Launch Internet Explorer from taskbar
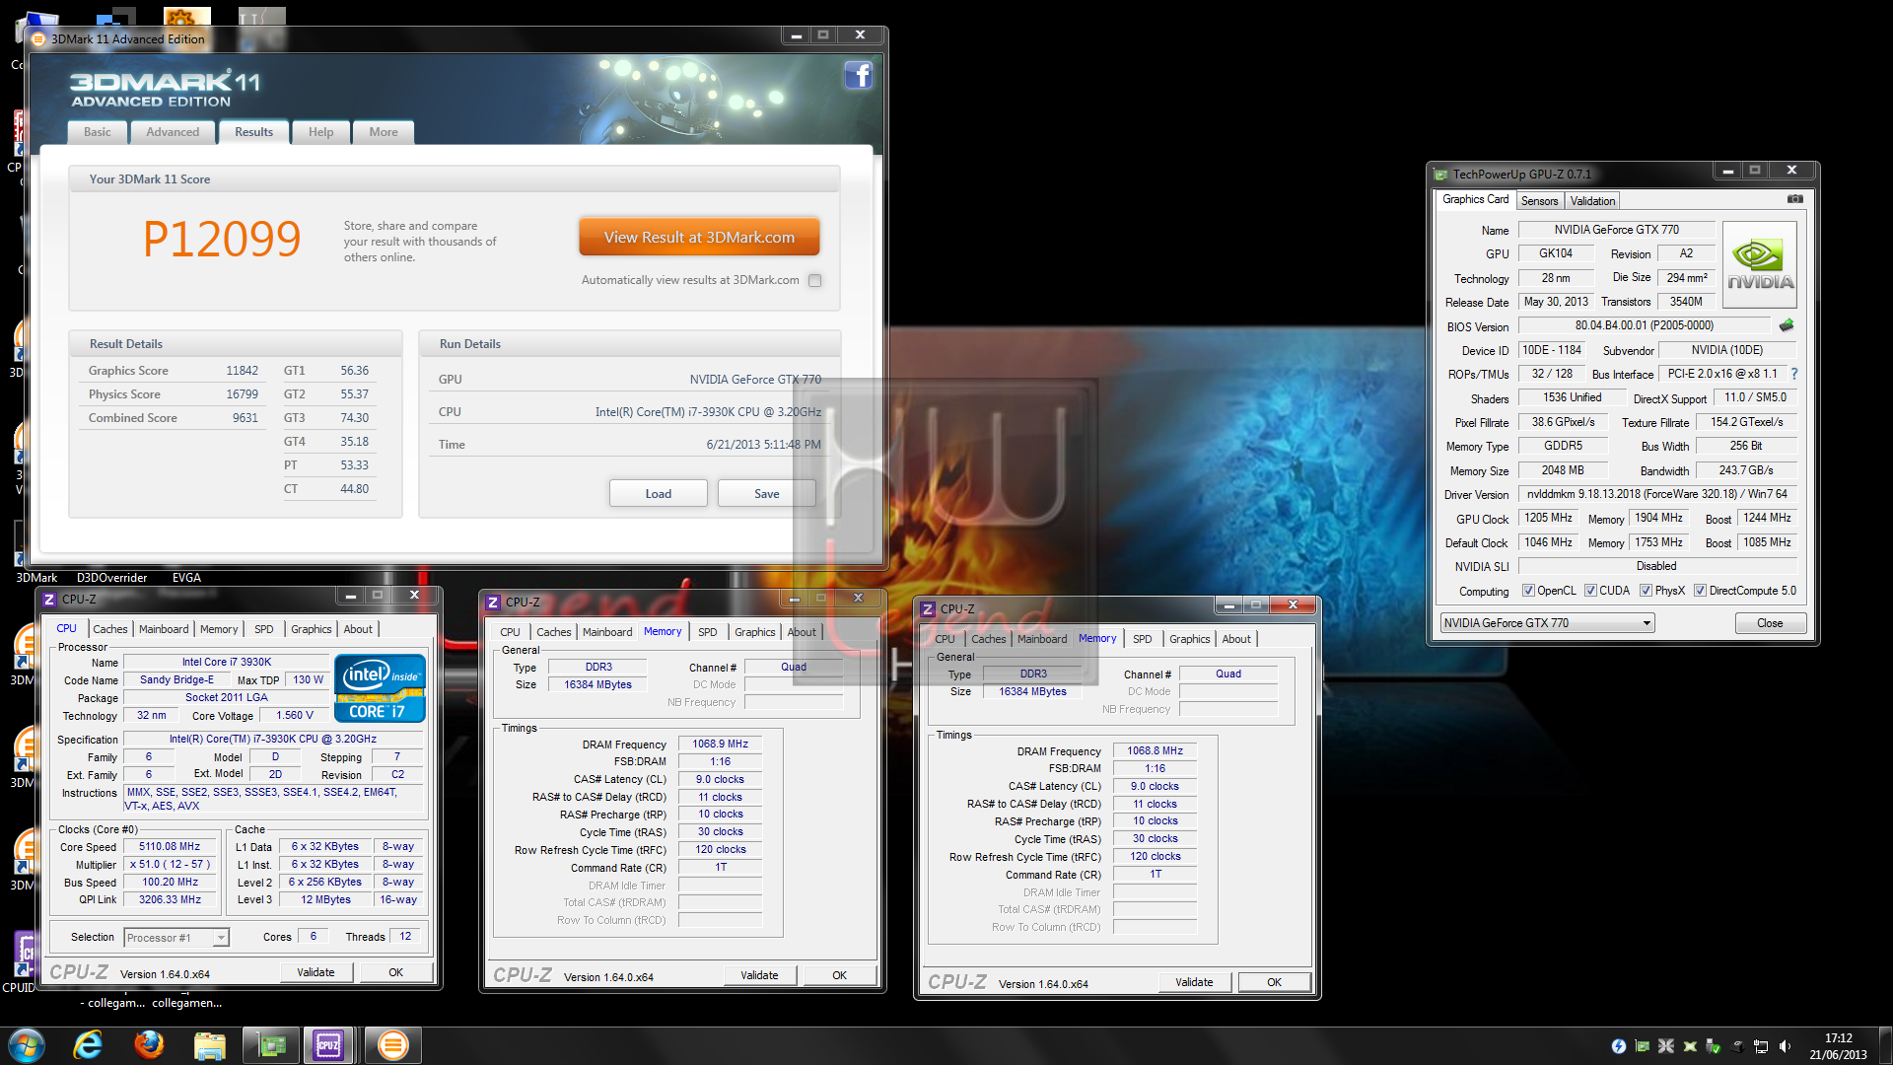1893x1065 pixels. (x=88, y=1045)
